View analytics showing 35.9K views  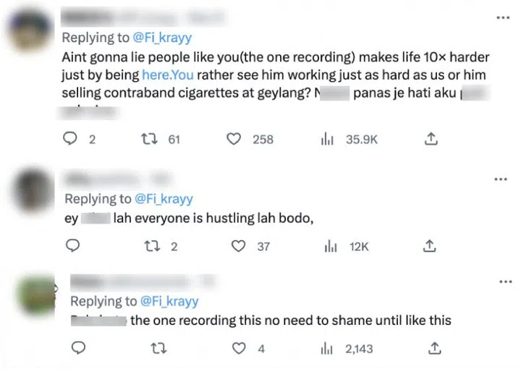326,139
